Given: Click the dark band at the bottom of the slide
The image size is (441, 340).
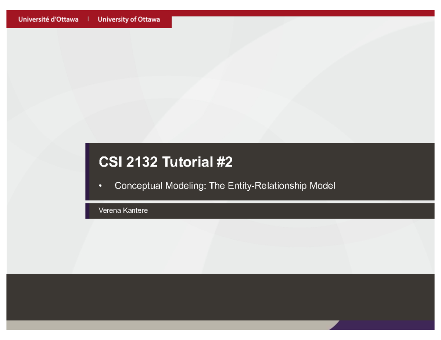Looking at the screenshot, I should pyautogui.click(x=220, y=297).
